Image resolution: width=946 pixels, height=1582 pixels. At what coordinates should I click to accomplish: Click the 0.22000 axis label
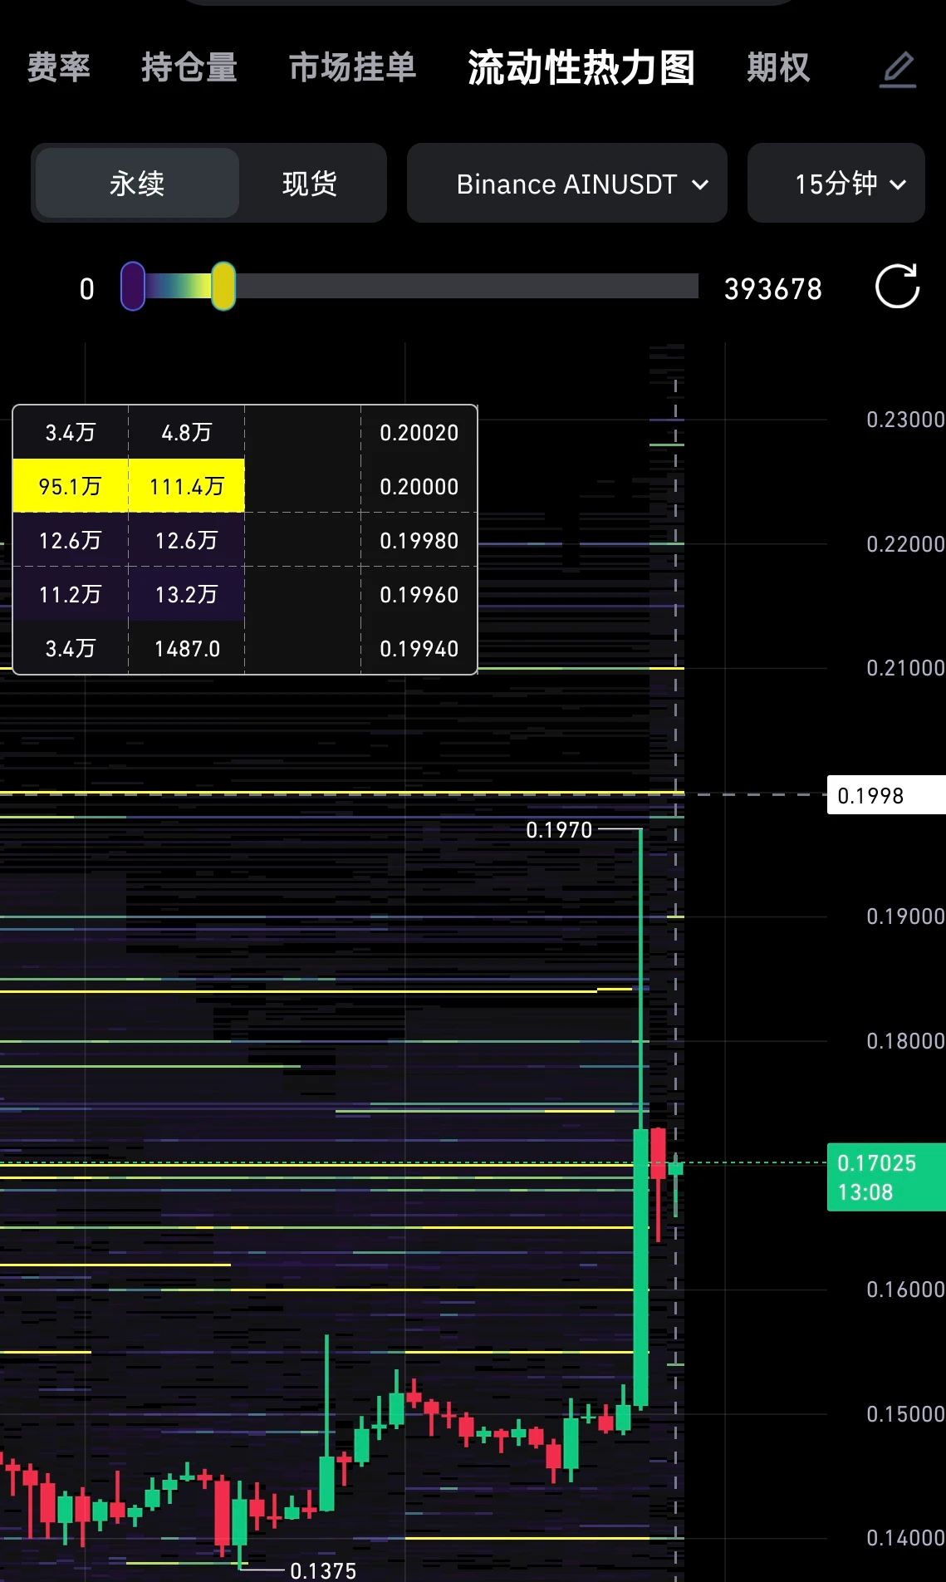(905, 544)
